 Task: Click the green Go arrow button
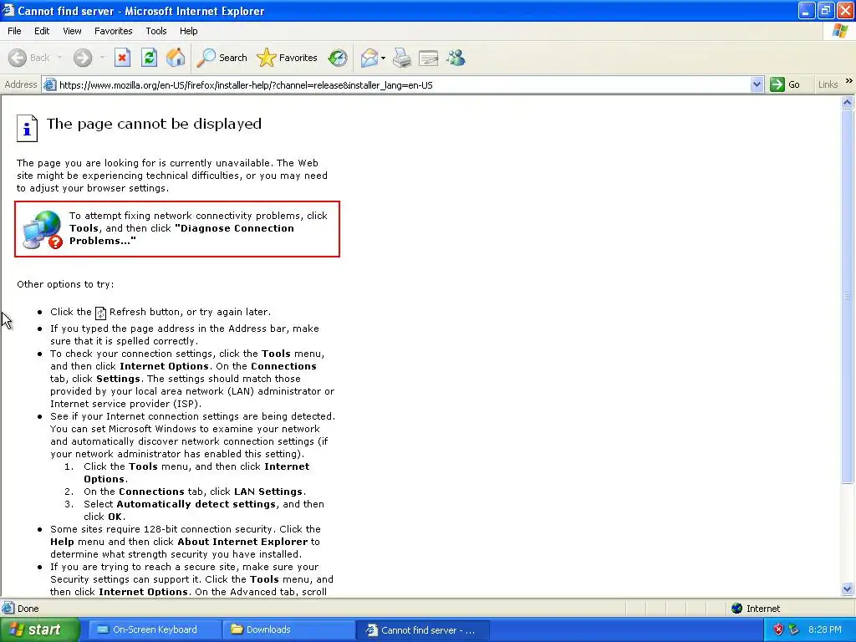pos(777,84)
